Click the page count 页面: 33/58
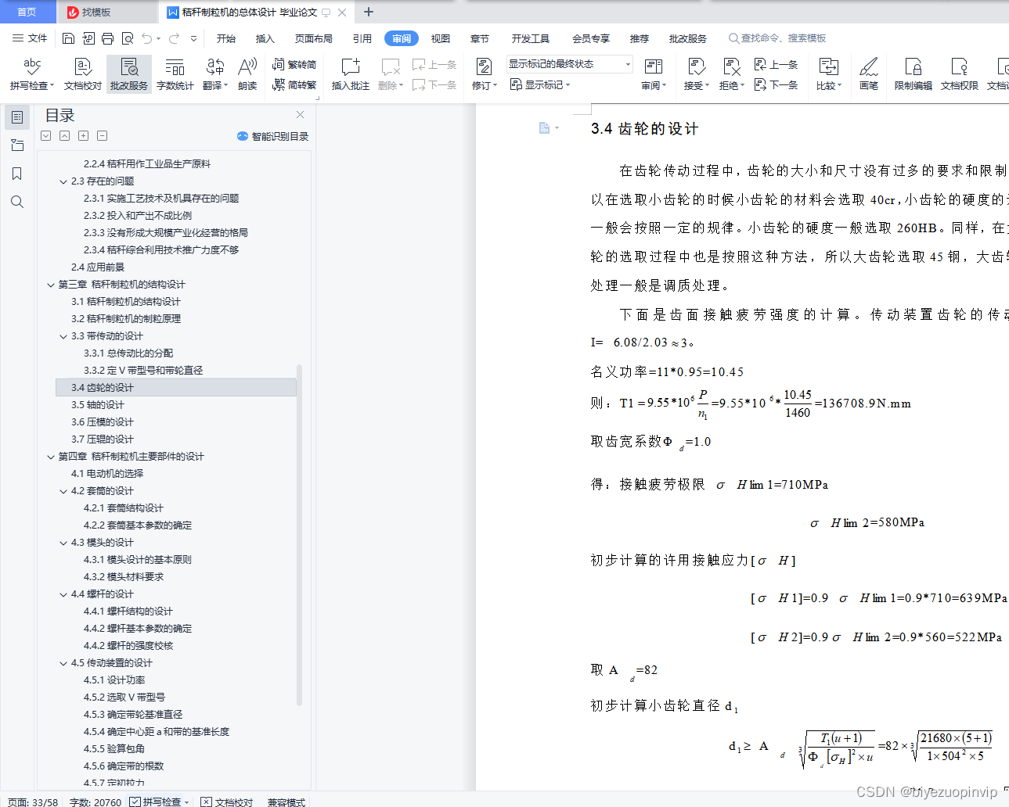 [x=33, y=802]
